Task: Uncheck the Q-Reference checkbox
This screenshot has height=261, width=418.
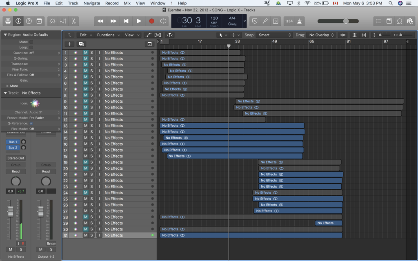Action: [31, 123]
